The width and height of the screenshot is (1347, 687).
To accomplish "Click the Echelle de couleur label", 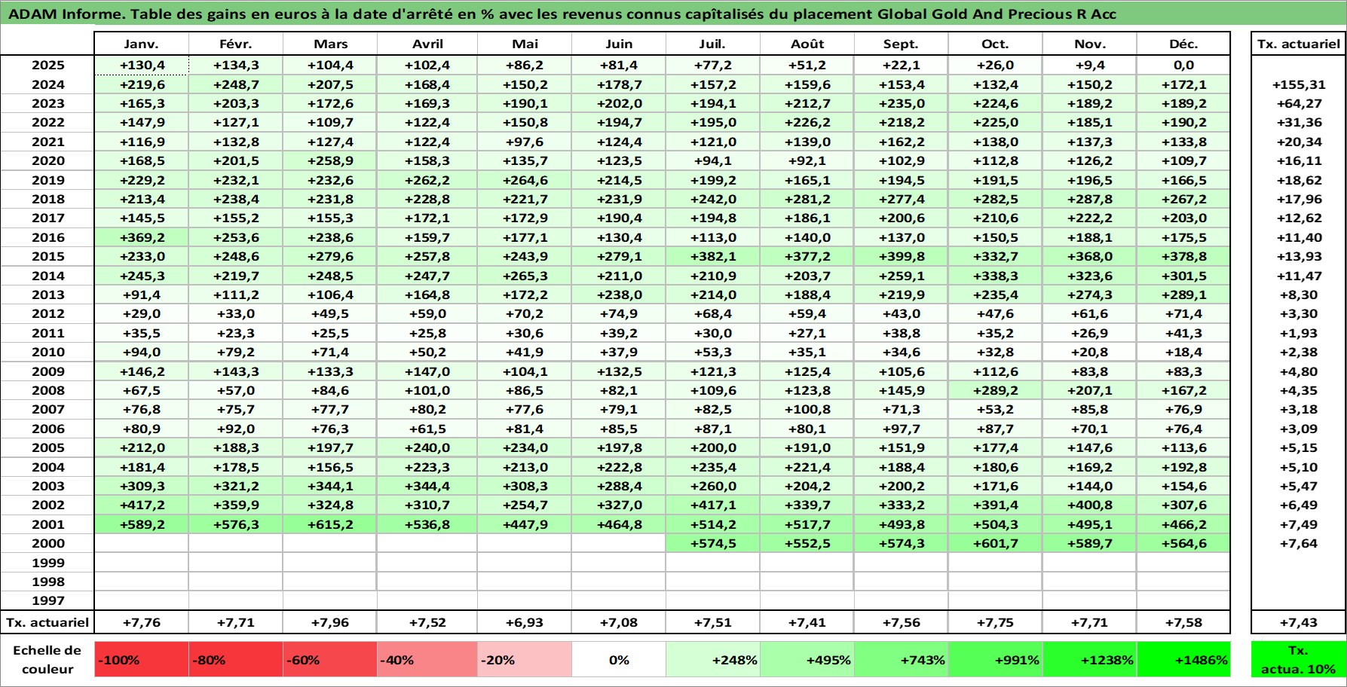I will click(x=47, y=660).
